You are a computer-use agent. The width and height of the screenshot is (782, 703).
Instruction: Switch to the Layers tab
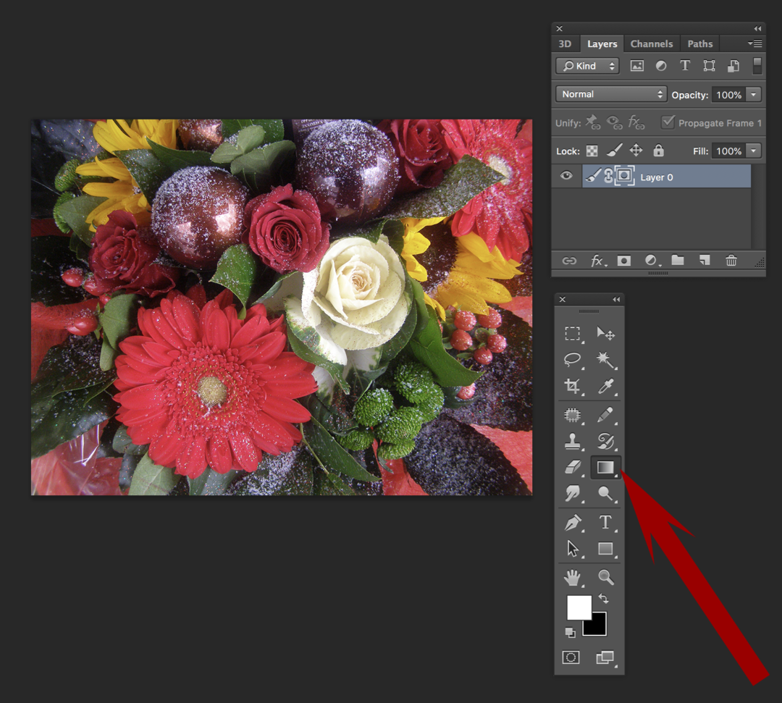pos(602,43)
